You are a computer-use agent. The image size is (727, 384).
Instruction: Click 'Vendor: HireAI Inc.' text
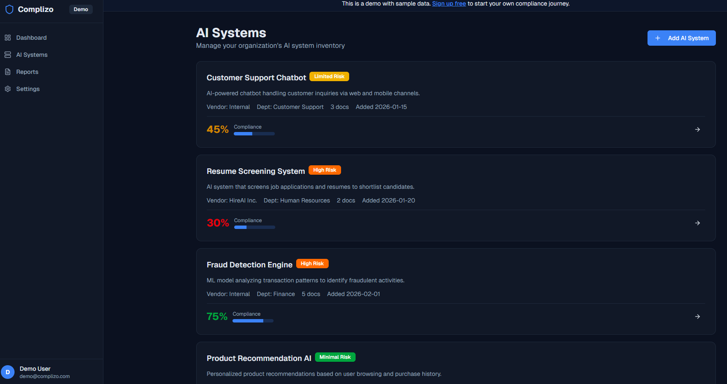(232, 200)
